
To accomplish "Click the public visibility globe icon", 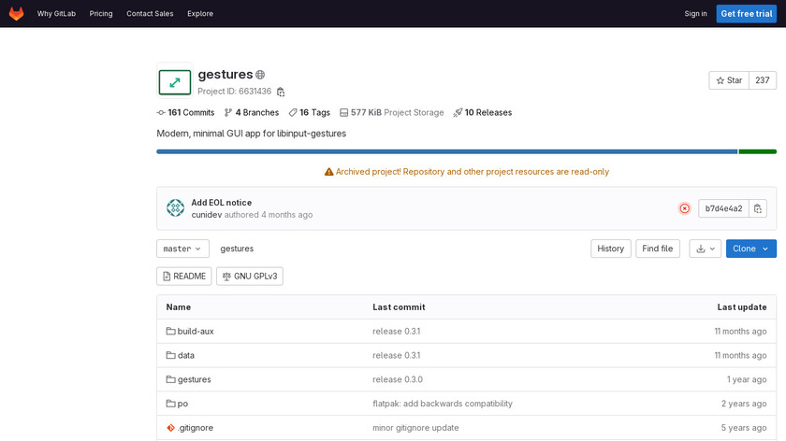I will coord(260,75).
